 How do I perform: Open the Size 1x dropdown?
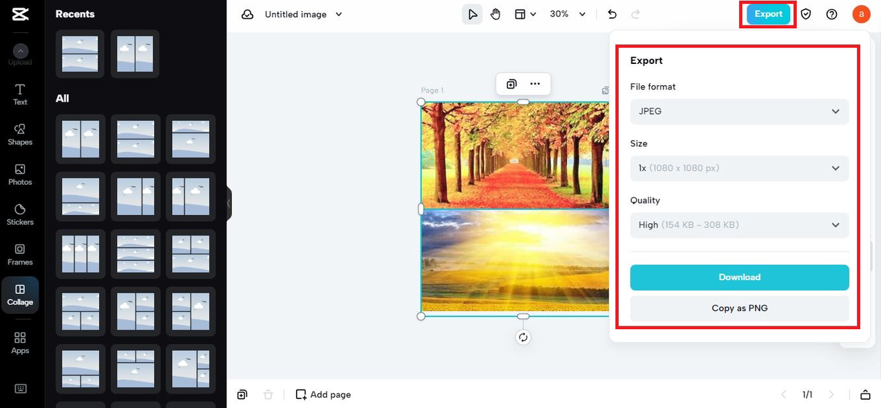739,168
